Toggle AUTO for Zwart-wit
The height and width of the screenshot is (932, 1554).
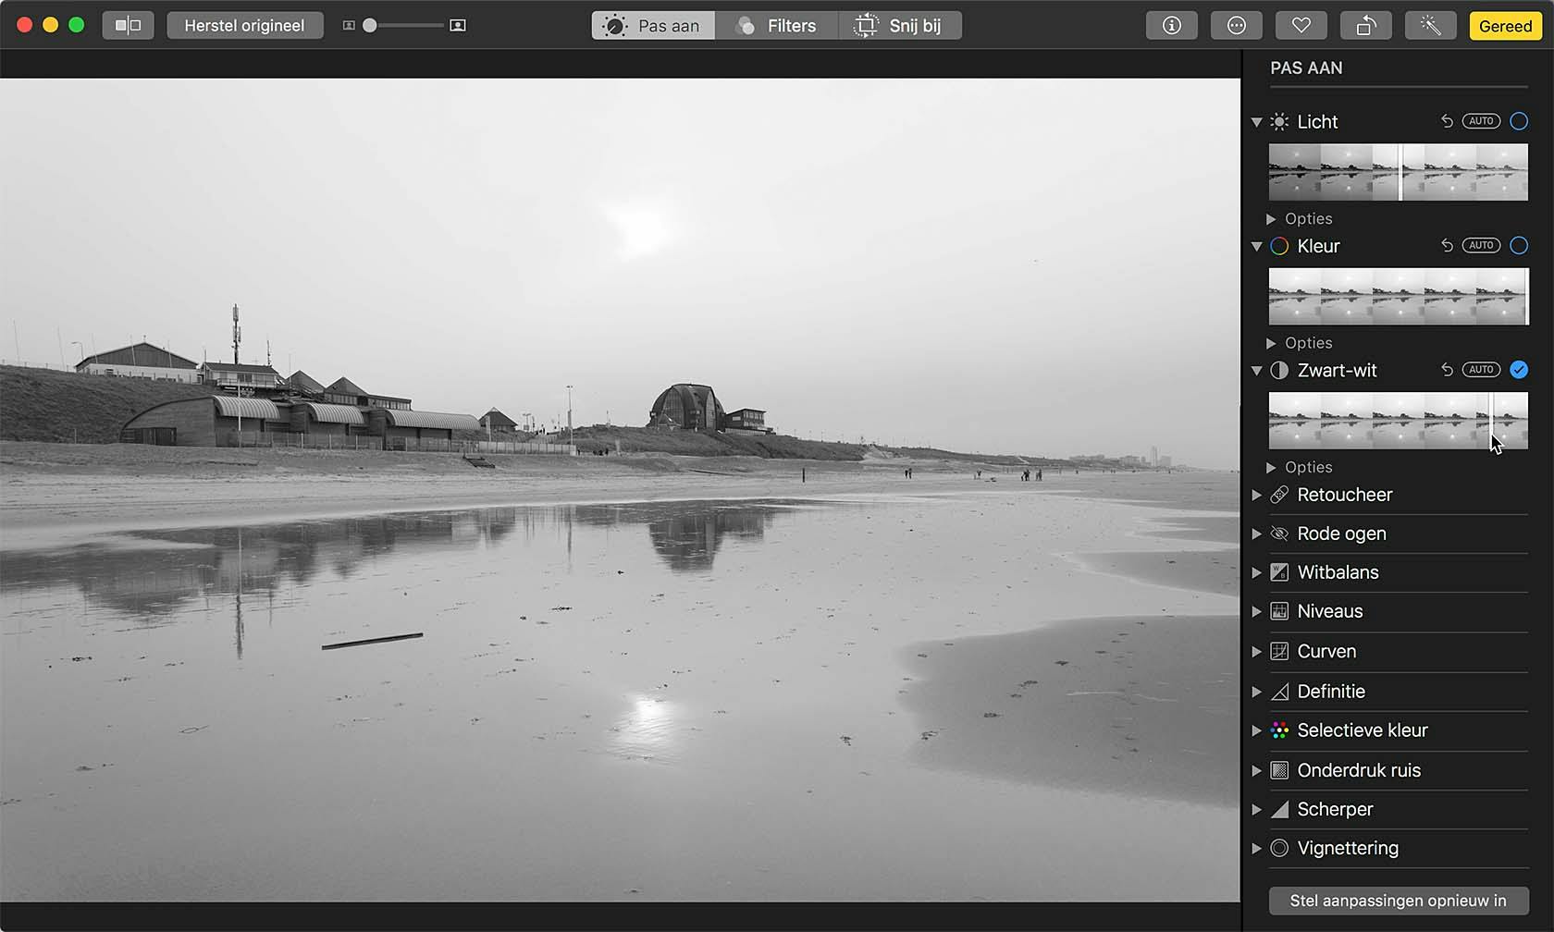coord(1481,370)
